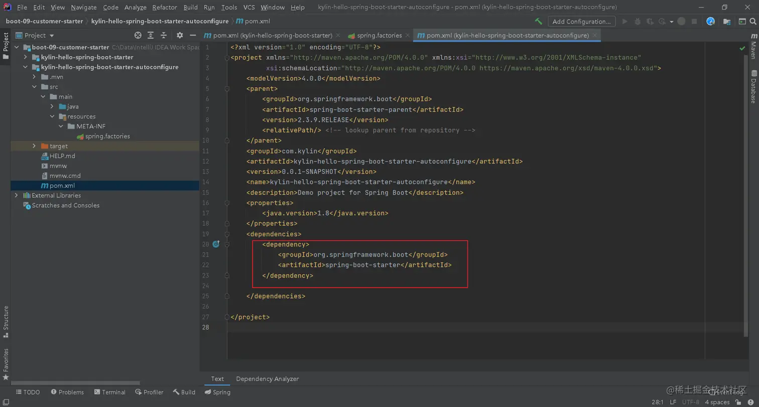Expand the target folder in project tree

pos(34,146)
